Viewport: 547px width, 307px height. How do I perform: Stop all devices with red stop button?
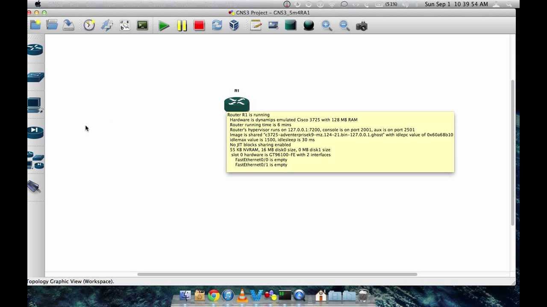(199, 26)
